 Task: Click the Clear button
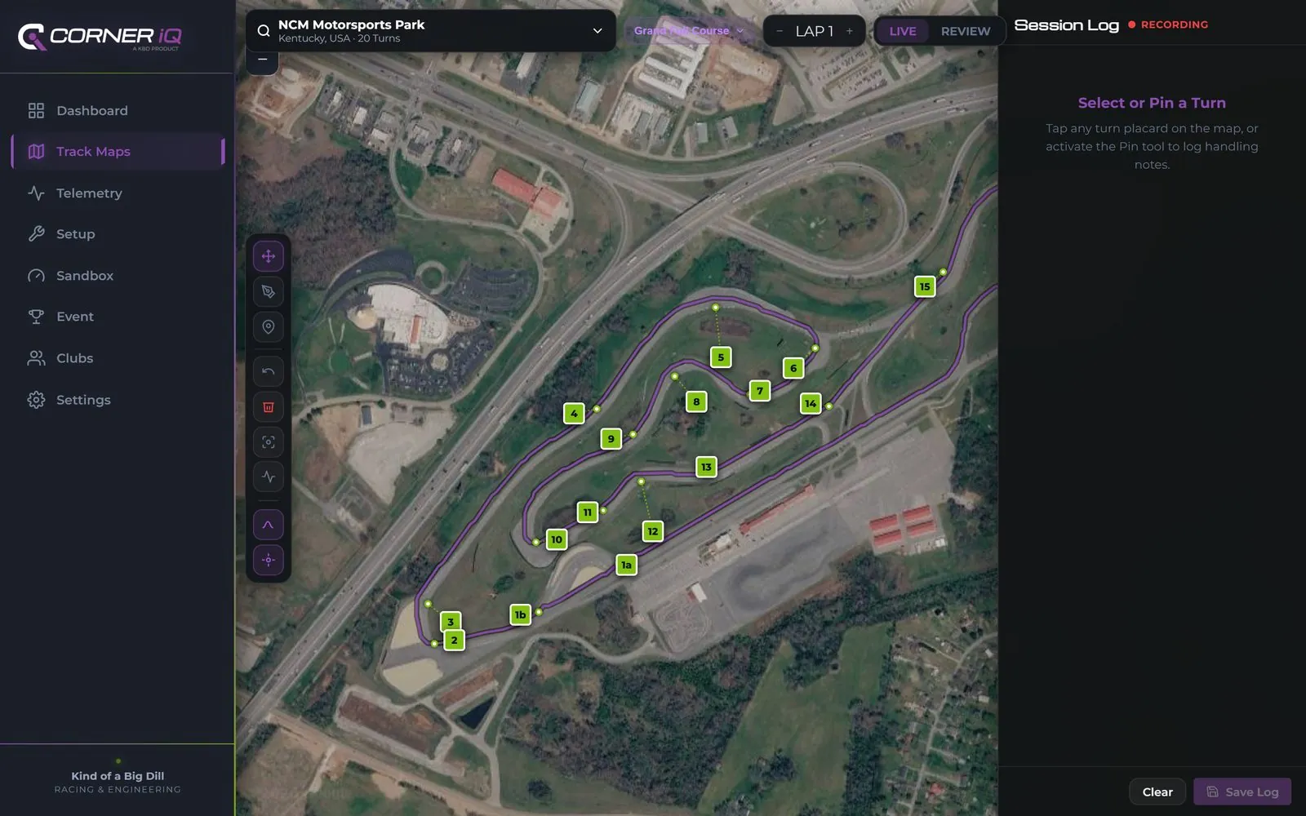tap(1157, 792)
